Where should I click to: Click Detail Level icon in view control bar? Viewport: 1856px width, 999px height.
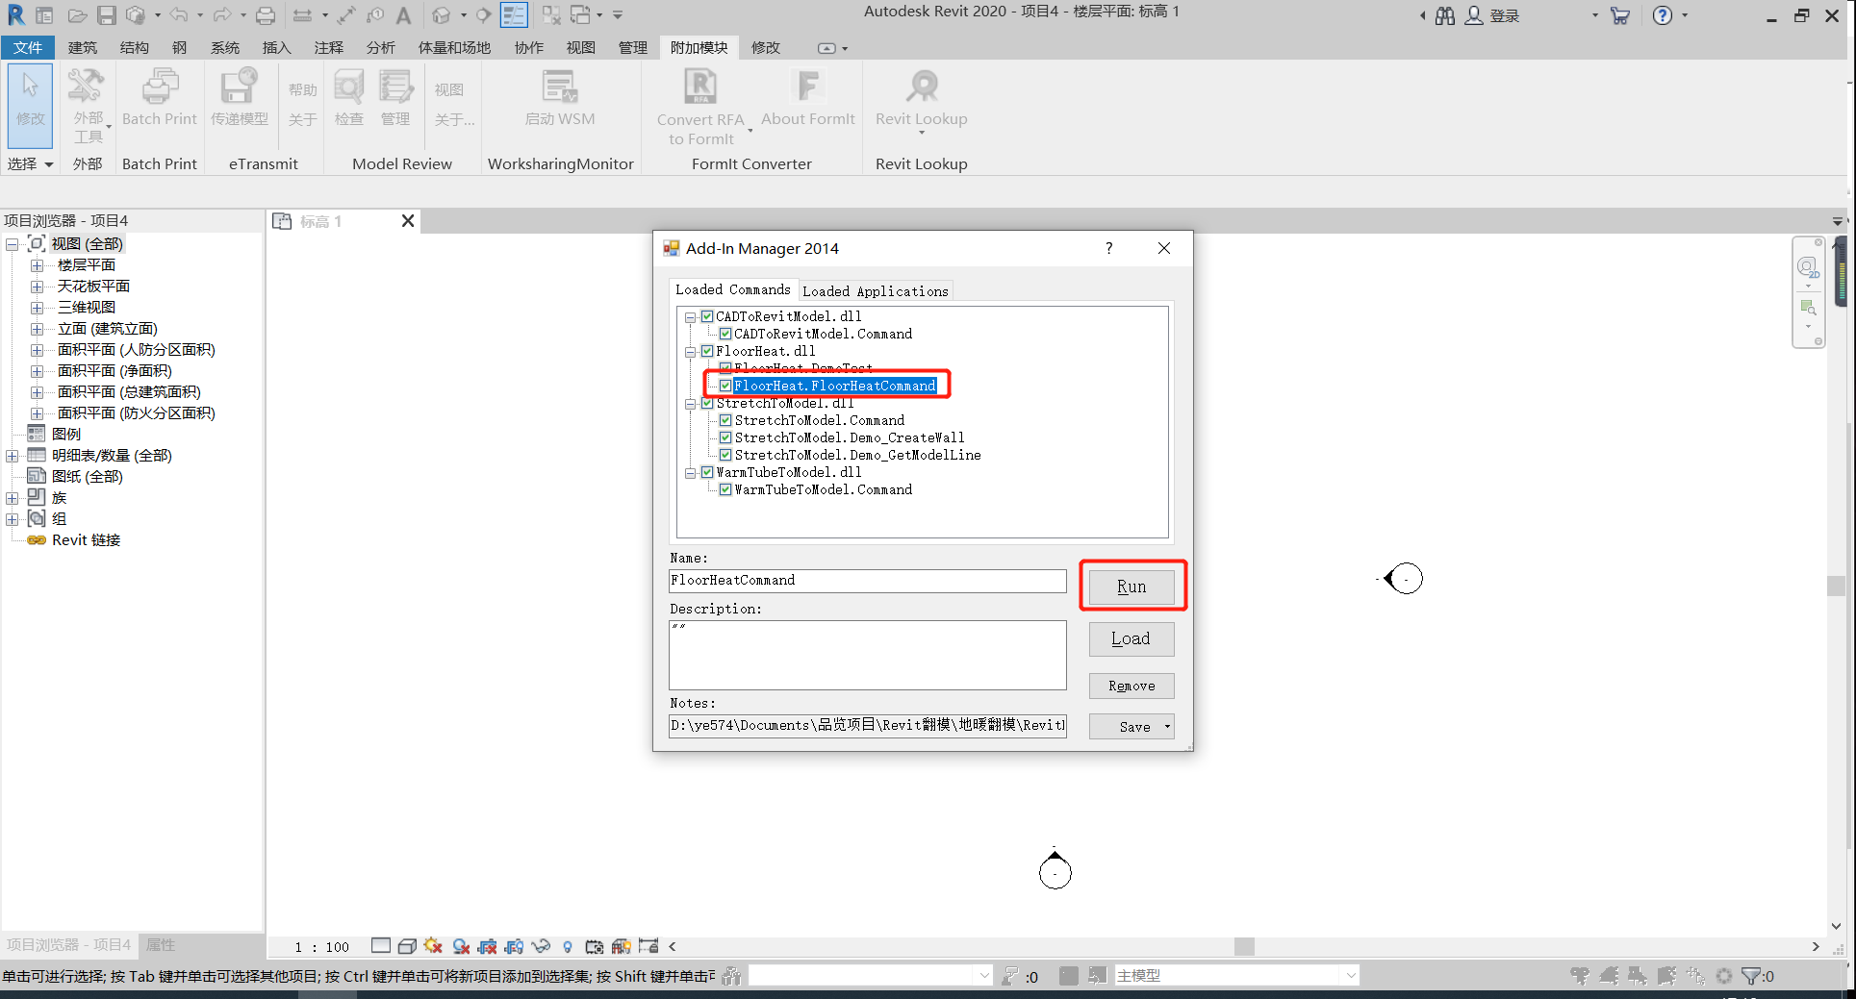(x=381, y=946)
